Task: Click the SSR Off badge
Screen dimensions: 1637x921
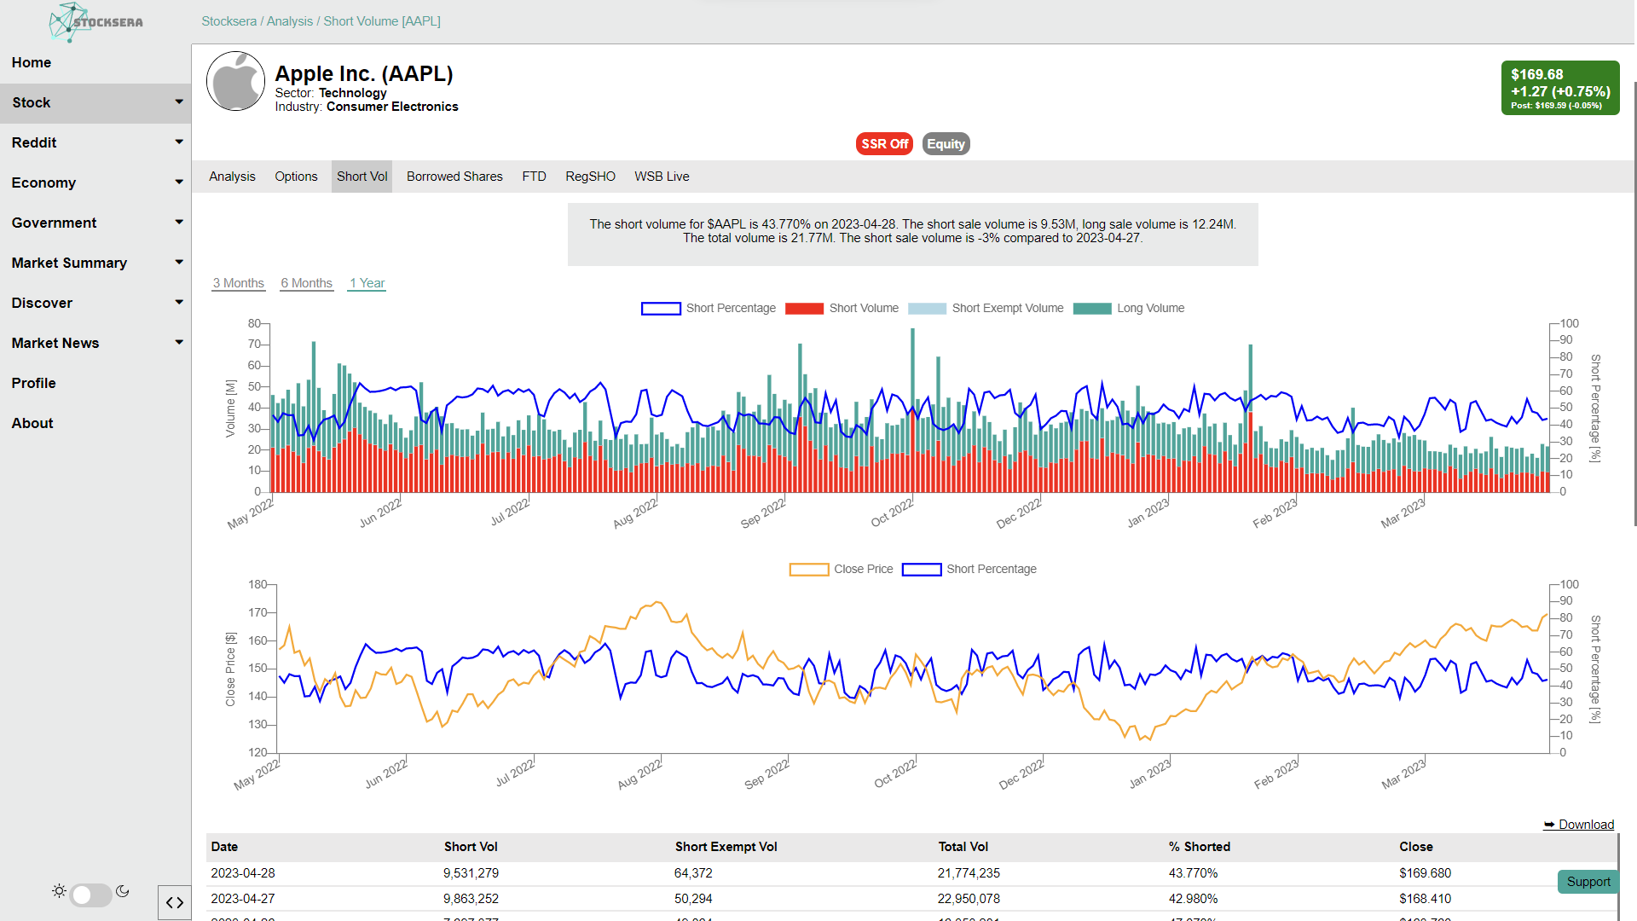Action: coord(884,144)
